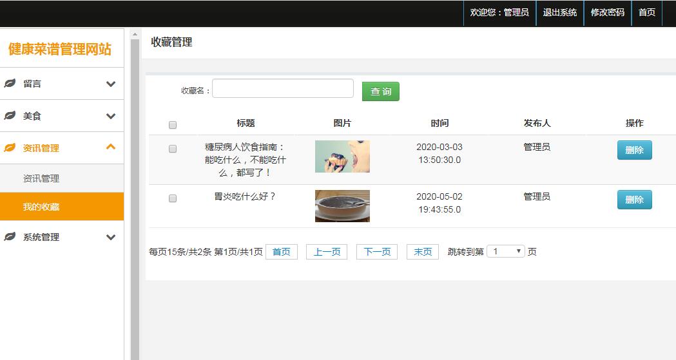This screenshot has height=360, width=676.
Task: Click the 糖尿病人饮食指南 title text
Action: click(246, 160)
